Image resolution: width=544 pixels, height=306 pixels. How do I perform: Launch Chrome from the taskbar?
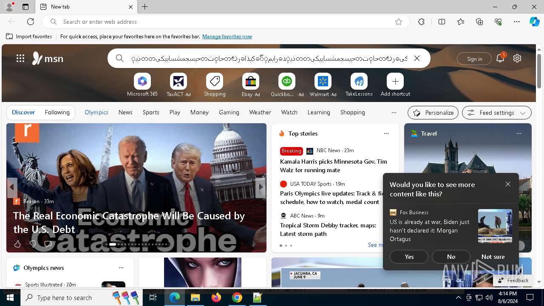point(237,297)
